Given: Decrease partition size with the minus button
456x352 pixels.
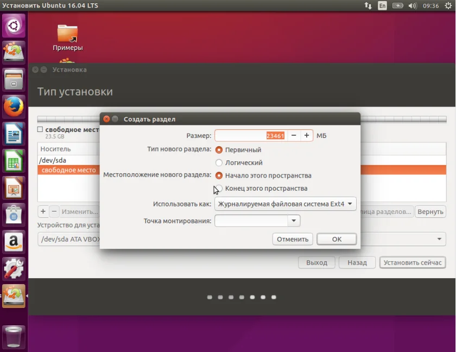Looking at the screenshot, I should pos(294,136).
